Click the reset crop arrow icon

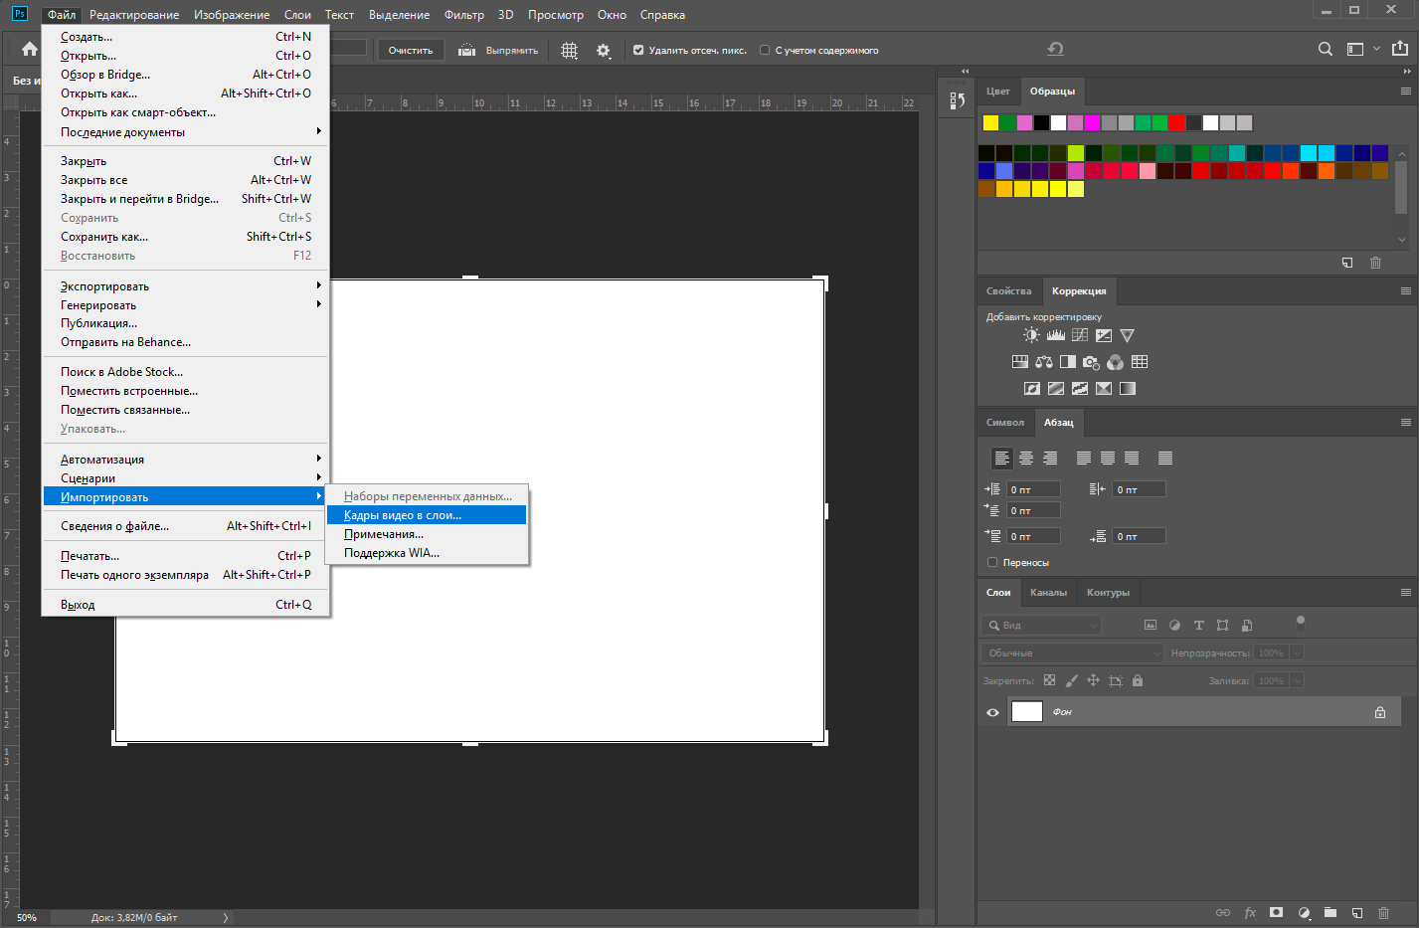coord(1055,49)
